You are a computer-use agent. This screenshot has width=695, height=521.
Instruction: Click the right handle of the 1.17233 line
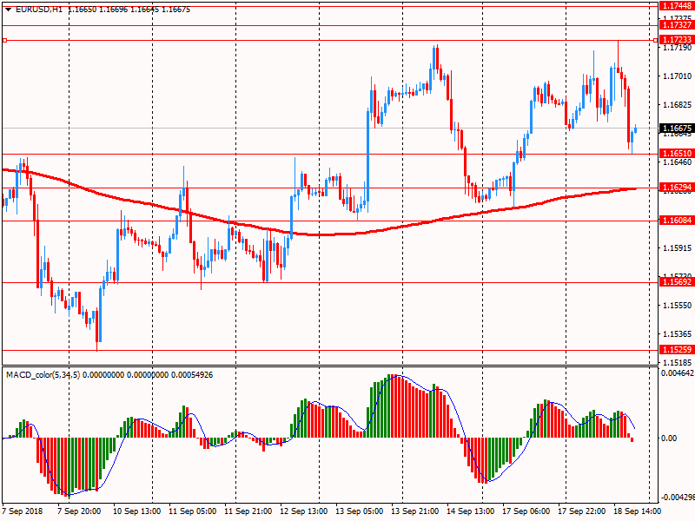point(656,40)
